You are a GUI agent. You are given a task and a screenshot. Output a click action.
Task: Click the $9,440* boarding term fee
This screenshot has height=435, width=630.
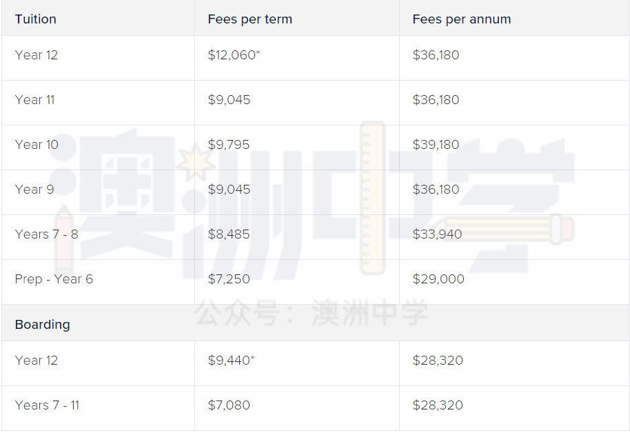[x=231, y=361]
